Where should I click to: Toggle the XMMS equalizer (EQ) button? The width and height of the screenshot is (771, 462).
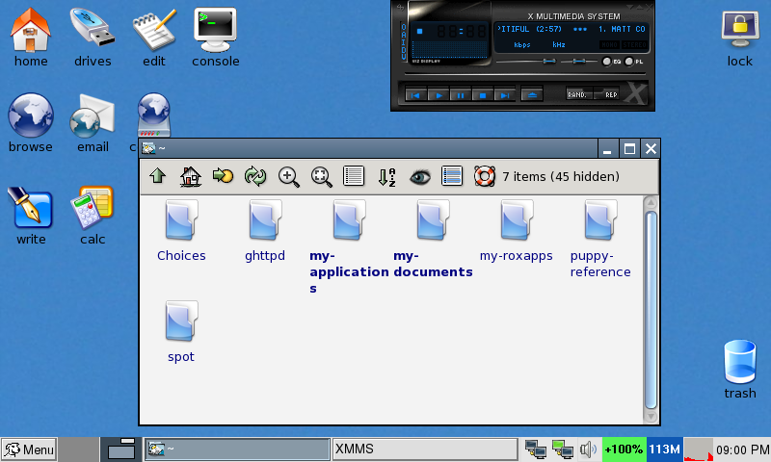pyautogui.click(x=608, y=62)
